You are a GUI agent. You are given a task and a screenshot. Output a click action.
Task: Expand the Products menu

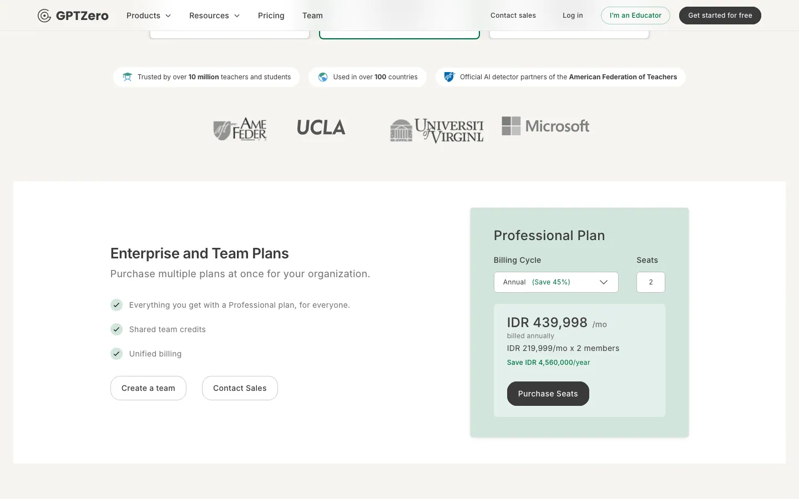click(x=149, y=16)
